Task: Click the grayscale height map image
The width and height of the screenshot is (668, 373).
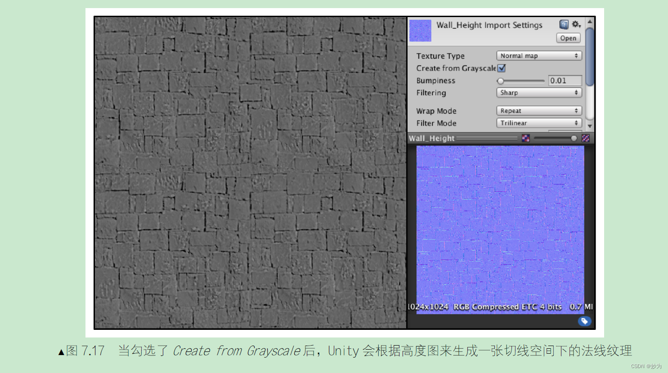Action: (x=251, y=173)
